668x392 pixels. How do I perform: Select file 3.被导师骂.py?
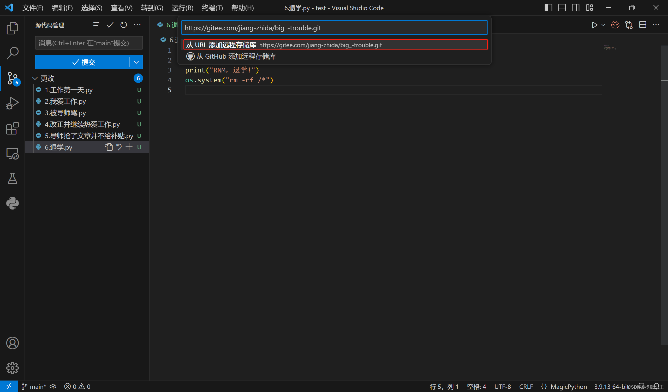[x=87, y=113]
